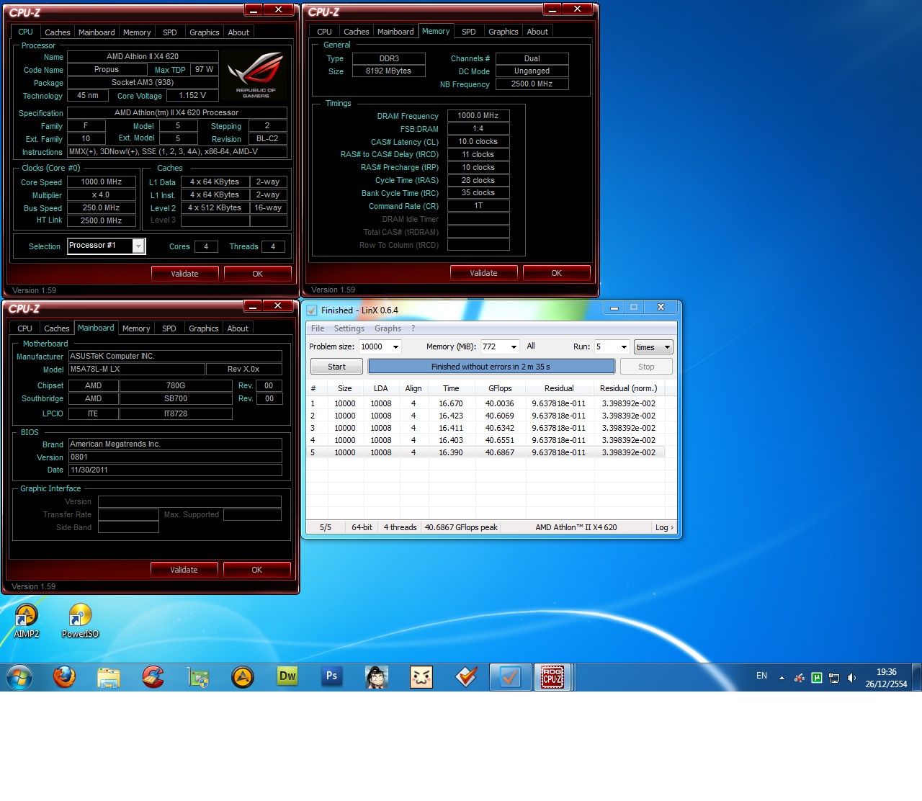The height and width of the screenshot is (801, 922).
Task: Click Validate in the CPU-Z motherboard window
Action: 184,570
